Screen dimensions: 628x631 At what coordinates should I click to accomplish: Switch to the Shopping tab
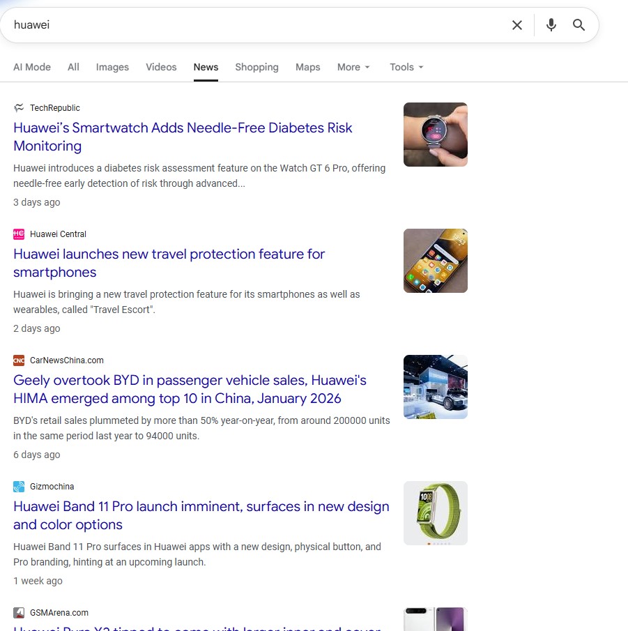(x=256, y=67)
